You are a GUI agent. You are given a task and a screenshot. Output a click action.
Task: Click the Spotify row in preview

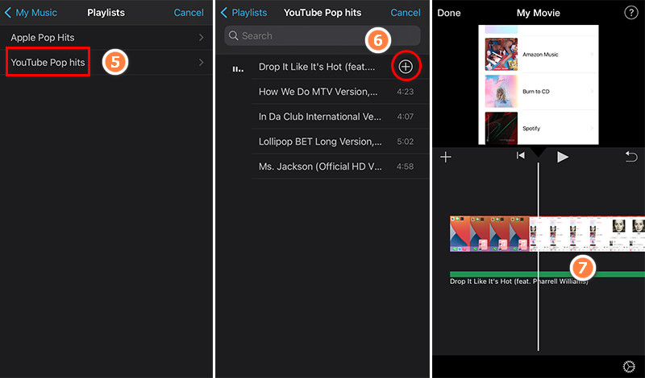[539, 128]
